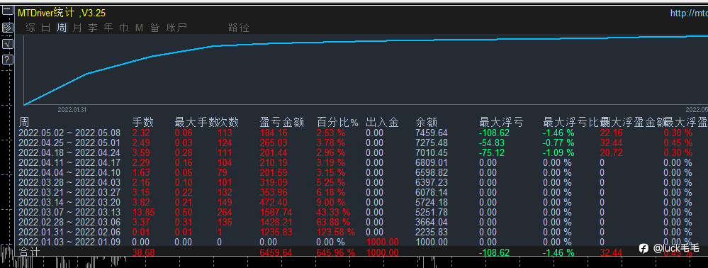Open the 备 notes tab
The image size is (708, 268).
point(155,28)
